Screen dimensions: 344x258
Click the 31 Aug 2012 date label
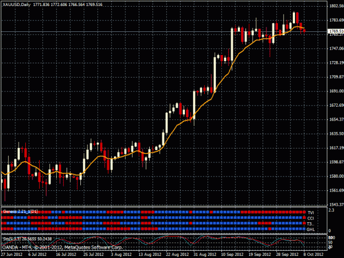205,254
